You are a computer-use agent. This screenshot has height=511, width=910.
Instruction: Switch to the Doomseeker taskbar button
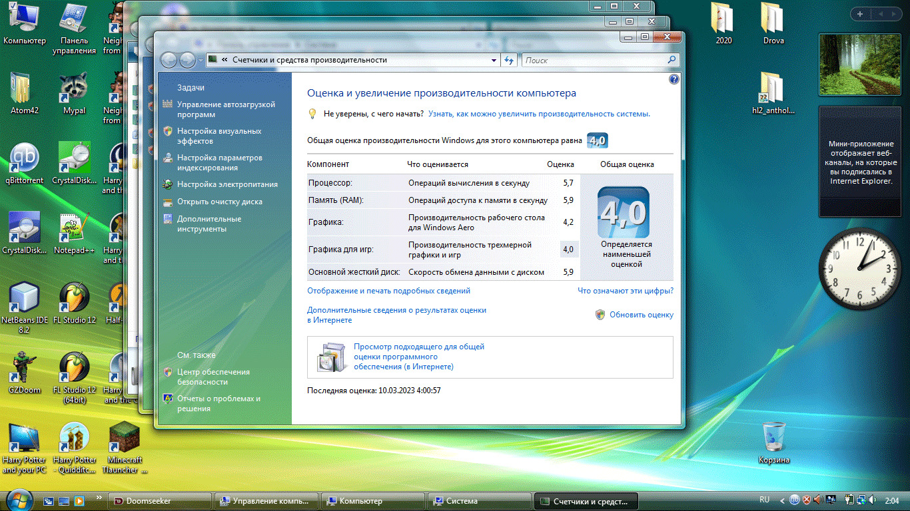(x=160, y=501)
